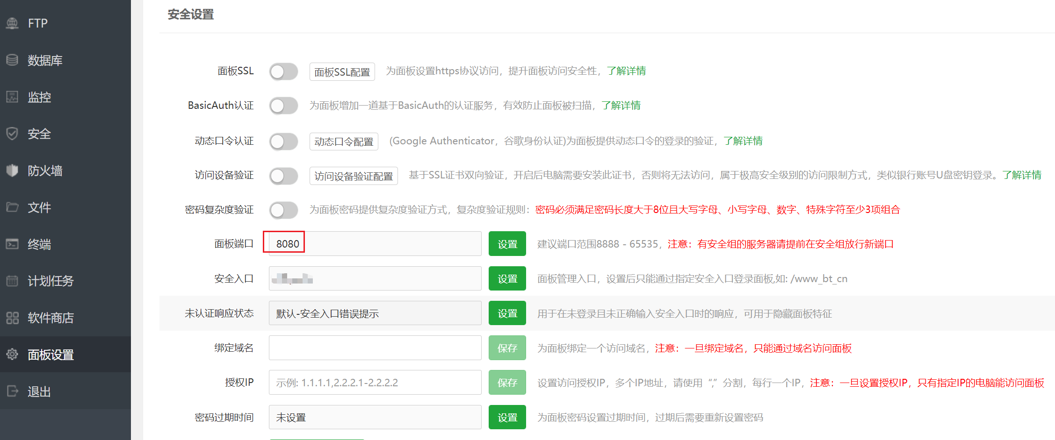This screenshot has height=440, width=1055.
Task: Turn on the BasicAuth认证 toggle
Action: 283,106
